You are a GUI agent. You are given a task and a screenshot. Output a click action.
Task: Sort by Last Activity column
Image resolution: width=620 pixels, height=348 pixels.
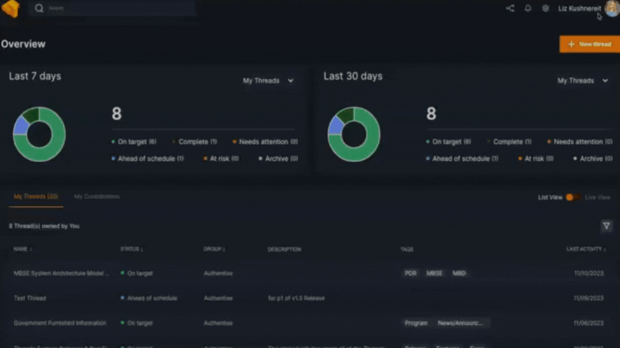586,249
